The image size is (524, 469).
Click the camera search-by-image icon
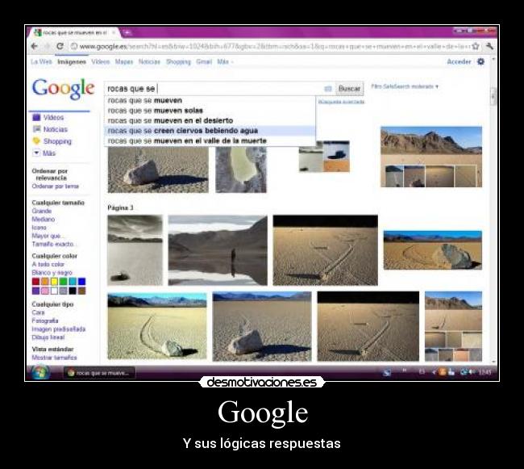[328, 89]
